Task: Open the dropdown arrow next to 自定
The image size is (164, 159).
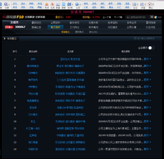Action: (x=138, y=4)
